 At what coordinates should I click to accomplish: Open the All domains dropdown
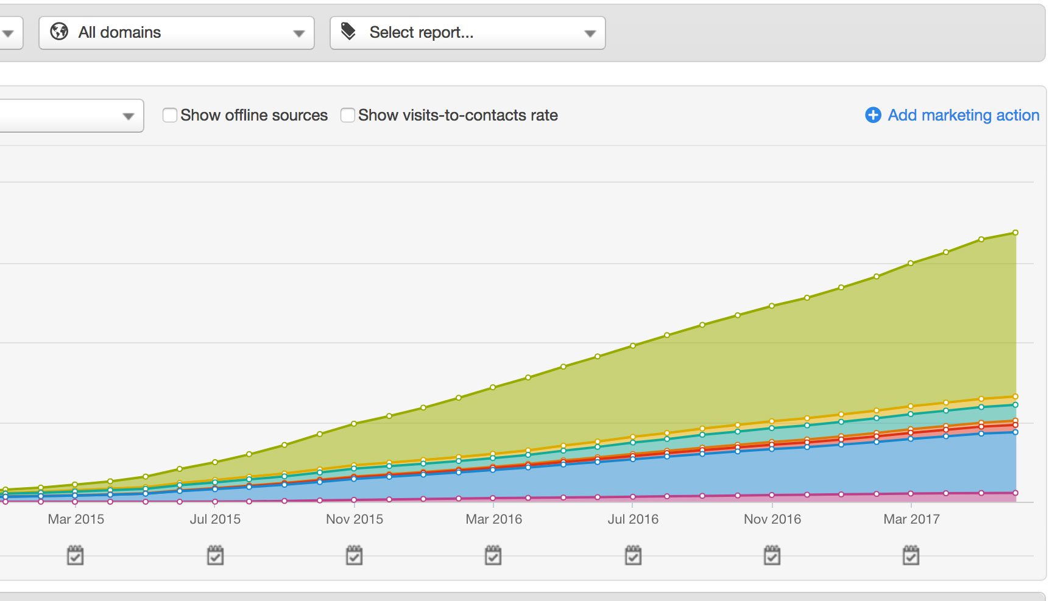tap(177, 33)
